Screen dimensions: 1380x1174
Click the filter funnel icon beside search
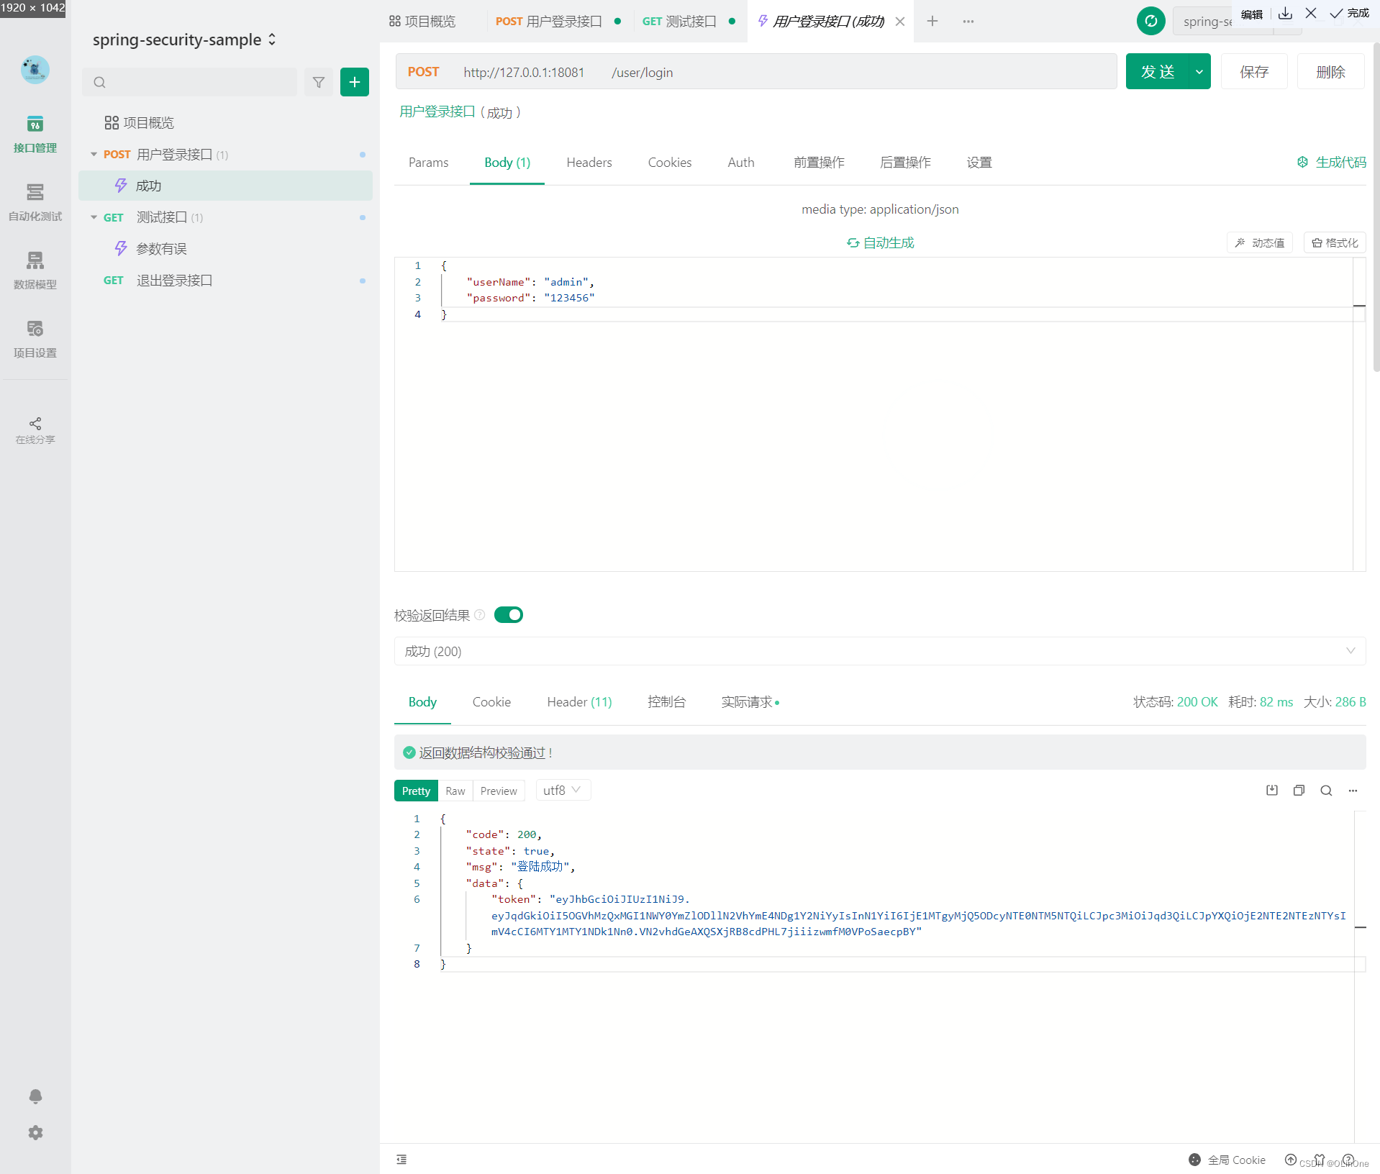pyautogui.click(x=319, y=82)
